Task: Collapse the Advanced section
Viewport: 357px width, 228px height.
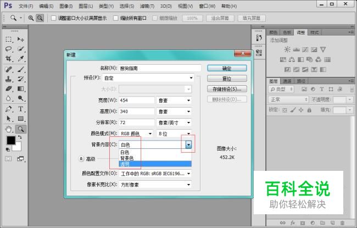Action: click(x=81, y=159)
